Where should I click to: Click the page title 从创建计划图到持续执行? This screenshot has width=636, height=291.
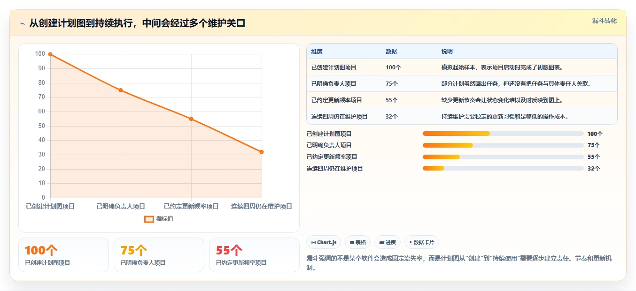click(137, 23)
